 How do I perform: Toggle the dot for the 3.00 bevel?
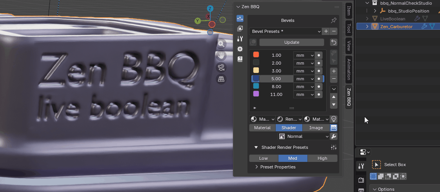tap(319, 71)
